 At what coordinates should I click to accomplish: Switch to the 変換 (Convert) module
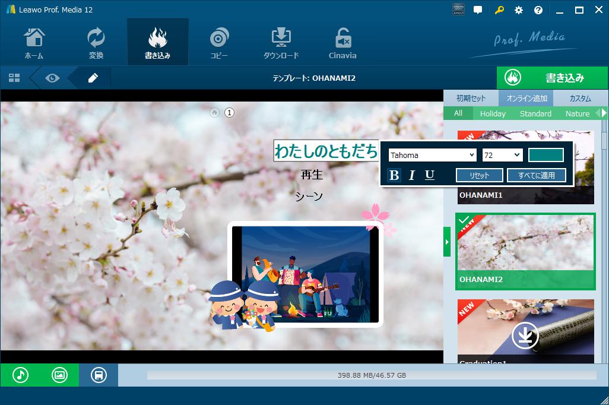[x=96, y=43]
